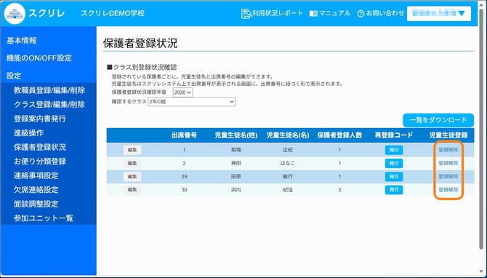Viewport: 487px width, 278px height.
Task: Select 保護者登録状況 in the sidebar
Action: click(40, 147)
